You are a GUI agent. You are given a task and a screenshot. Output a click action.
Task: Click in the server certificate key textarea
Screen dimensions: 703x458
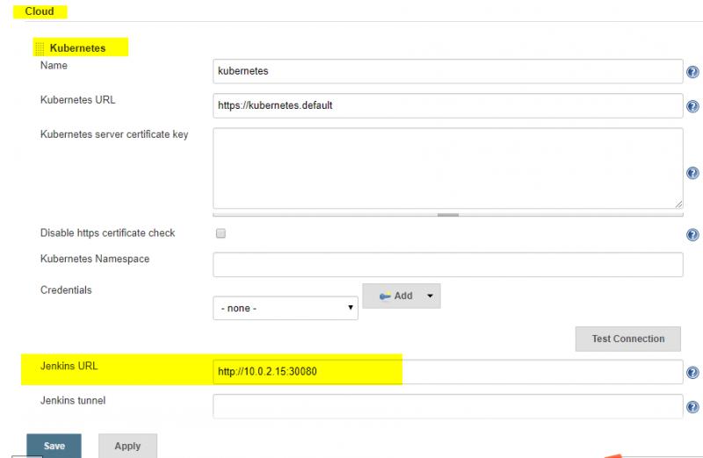pos(447,168)
